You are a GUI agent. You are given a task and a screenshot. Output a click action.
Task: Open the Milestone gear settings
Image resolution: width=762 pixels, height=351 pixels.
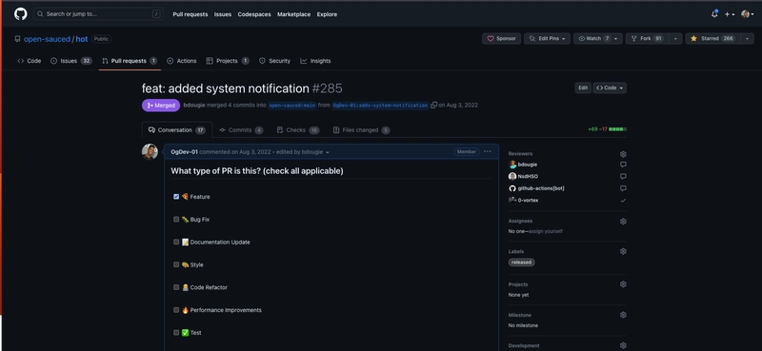[x=623, y=315]
